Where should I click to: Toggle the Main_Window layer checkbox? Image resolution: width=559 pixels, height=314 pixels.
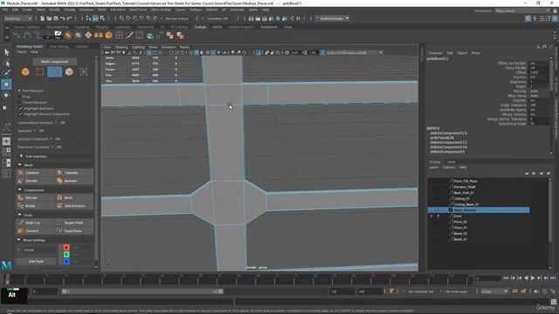click(451, 210)
